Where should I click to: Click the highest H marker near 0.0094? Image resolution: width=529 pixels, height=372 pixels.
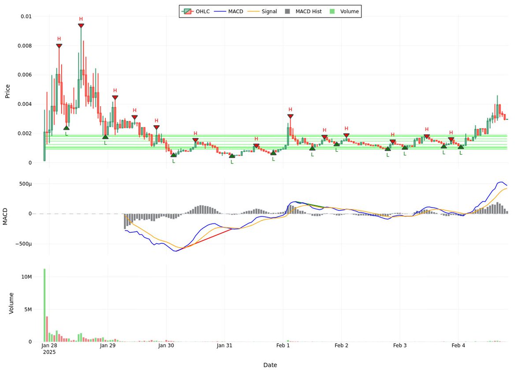(81, 26)
